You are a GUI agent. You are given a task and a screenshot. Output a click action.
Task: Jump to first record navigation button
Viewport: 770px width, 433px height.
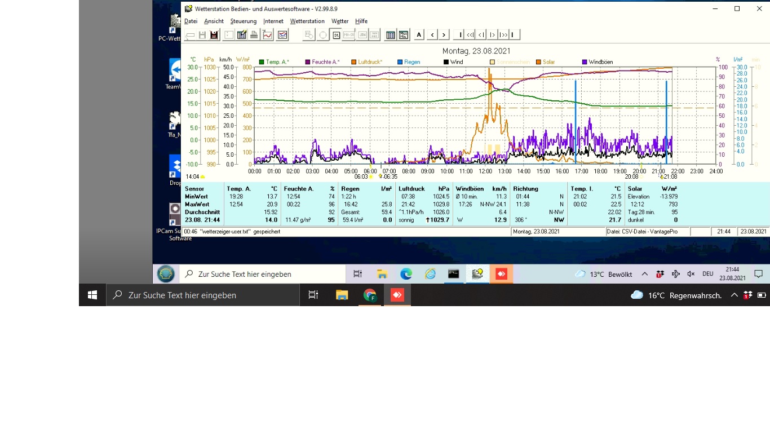[x=459, y=35]
